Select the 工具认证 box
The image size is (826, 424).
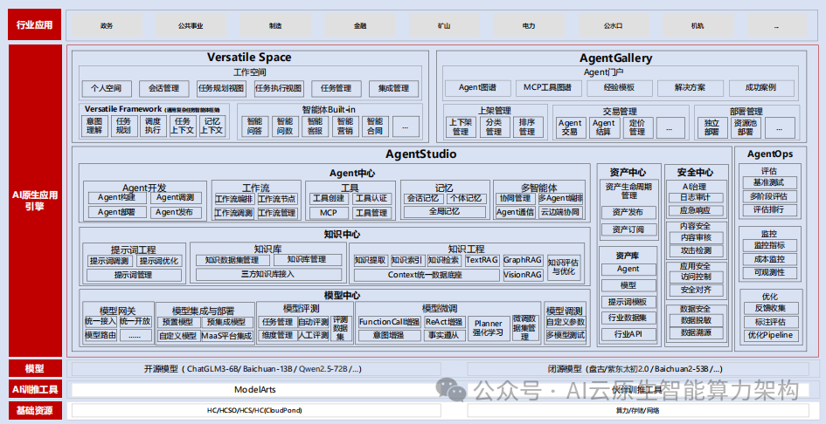click(371, 199)
